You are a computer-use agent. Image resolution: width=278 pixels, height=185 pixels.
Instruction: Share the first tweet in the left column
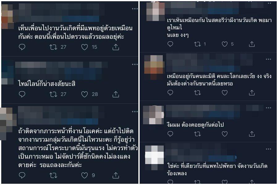[x=116, y=47]
